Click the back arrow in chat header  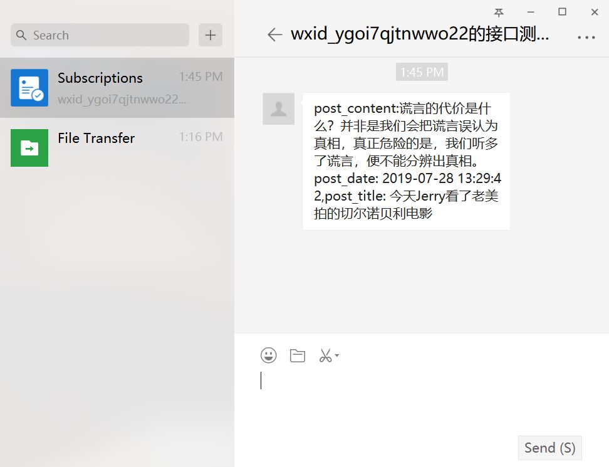point(274,34)
